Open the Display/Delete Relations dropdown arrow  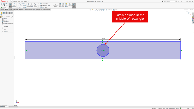[x=55, y=8]
